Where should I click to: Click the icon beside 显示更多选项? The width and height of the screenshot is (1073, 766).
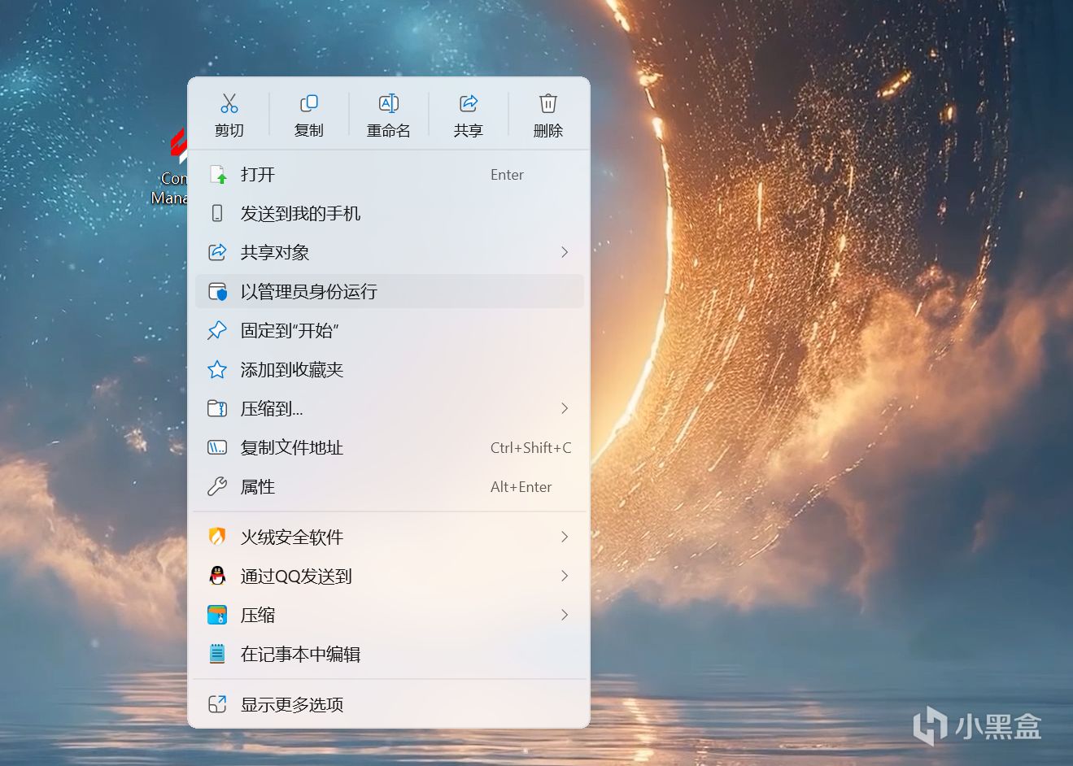(x=217, y=704)
